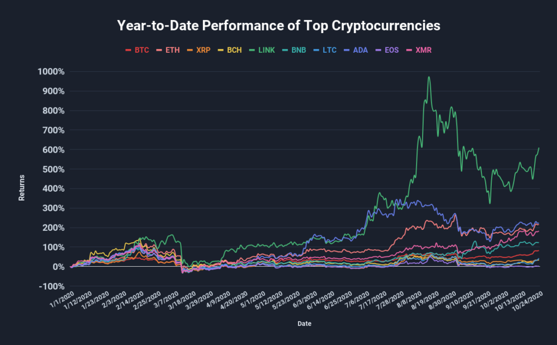Click the 1000% y-axis label
The height and width of the screenshot is (345, 557).
[51, 72]
